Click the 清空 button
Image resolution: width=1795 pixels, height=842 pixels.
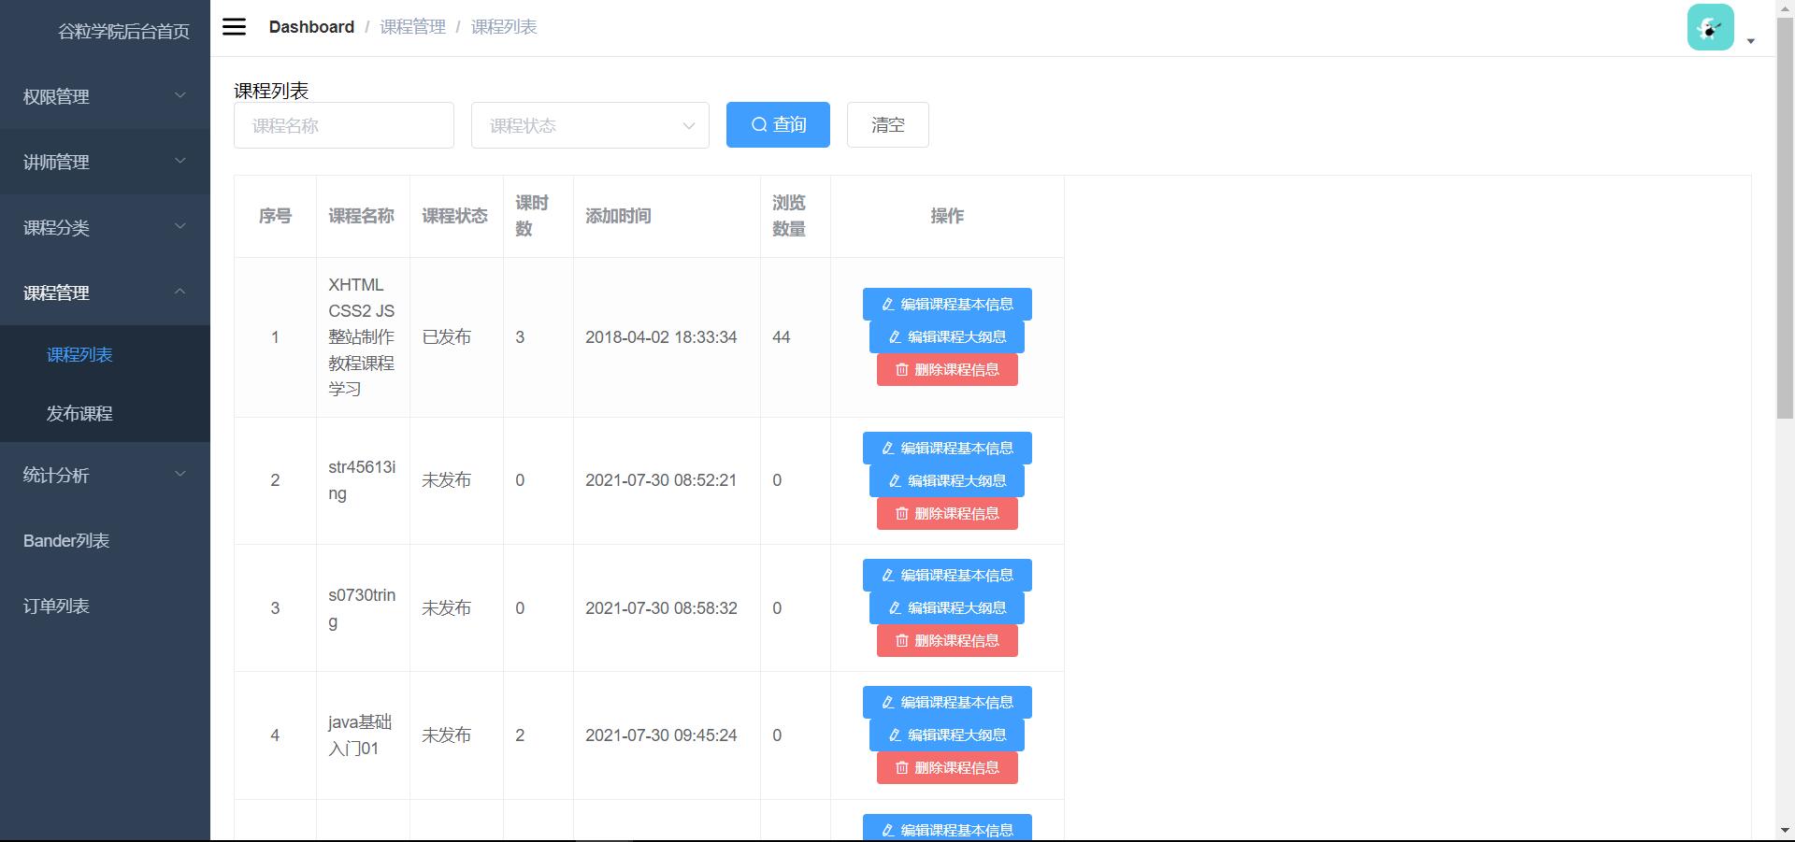point(888,124)
